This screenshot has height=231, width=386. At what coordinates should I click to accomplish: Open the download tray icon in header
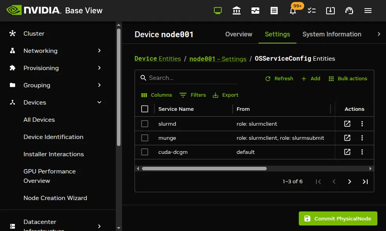(330, 11)
